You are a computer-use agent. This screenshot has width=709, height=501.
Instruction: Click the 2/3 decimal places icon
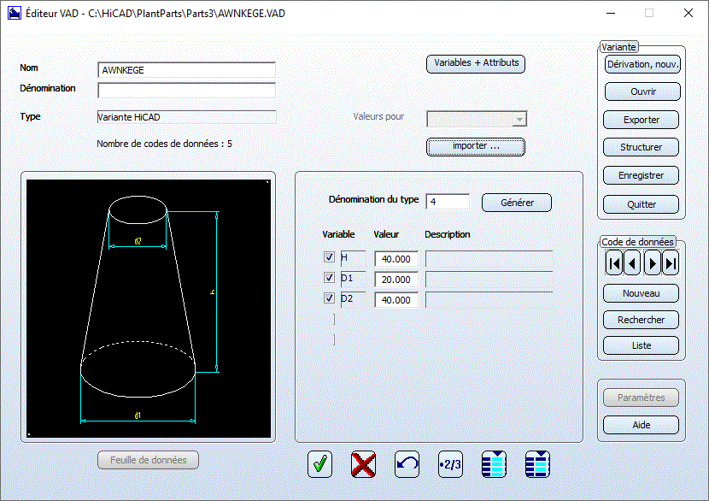[x=450, y=464]
